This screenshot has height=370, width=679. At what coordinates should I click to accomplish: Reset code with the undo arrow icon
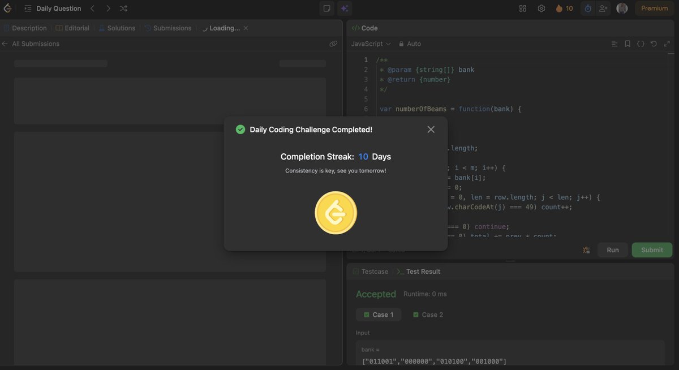(x=654, y=44)
